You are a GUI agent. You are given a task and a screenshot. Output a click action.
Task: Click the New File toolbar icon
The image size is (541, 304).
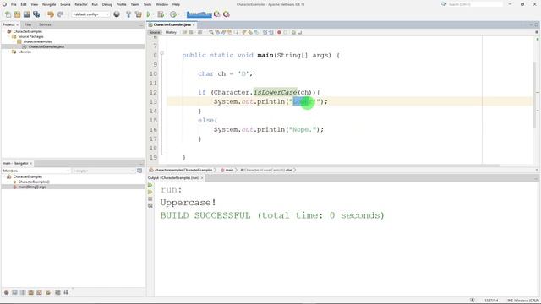point(8,14)
